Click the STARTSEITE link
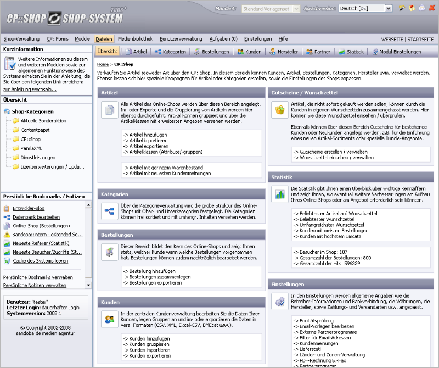The image size is (439, 368). pyautogui.click(x=420, y=40)
